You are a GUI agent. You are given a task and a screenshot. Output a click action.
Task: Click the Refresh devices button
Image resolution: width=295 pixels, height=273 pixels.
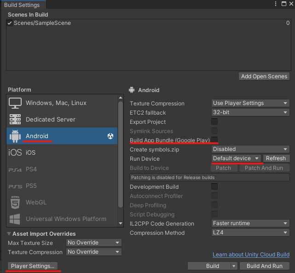(276, 158)
